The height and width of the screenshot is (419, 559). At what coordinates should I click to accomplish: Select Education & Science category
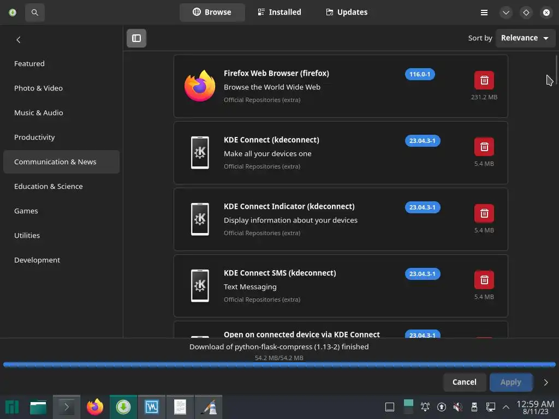pos(61,187)
